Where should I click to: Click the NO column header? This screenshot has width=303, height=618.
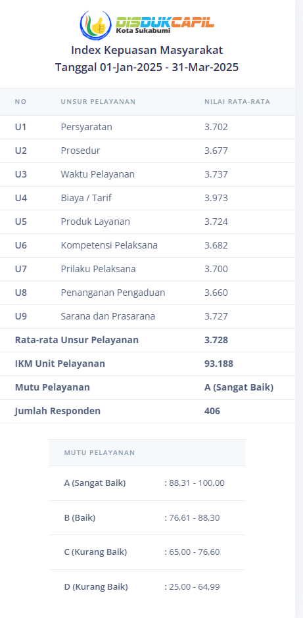pyautogui.click(x=20, y=102)
